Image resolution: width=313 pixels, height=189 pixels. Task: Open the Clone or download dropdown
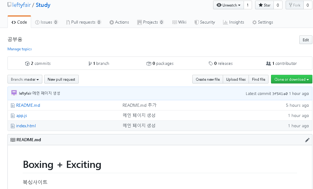point(292,79)
